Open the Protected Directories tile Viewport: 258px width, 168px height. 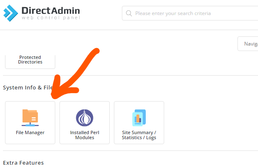point(30,61)
